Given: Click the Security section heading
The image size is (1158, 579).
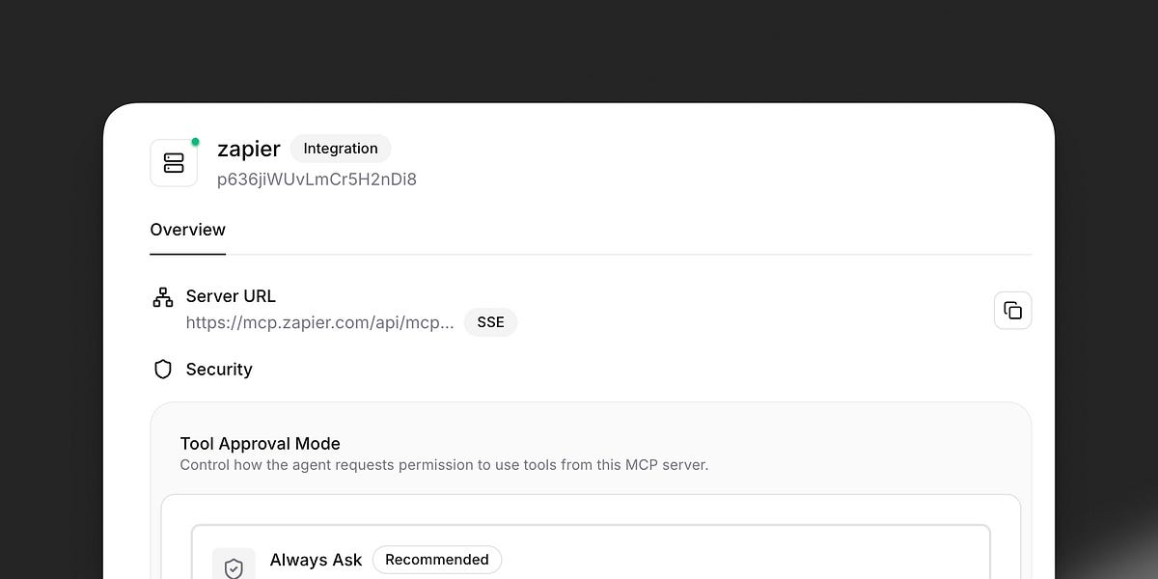Looking at the screenshot, I should pyautogui.click(x=219, y=370).
